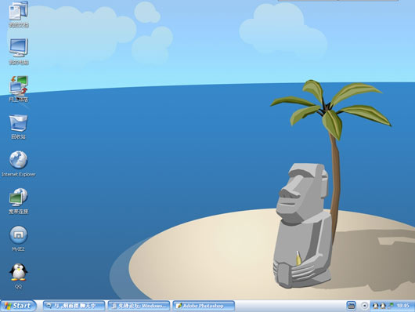
Task: Select the broadband connection desktop icon
Action: [x=18, y=198]
